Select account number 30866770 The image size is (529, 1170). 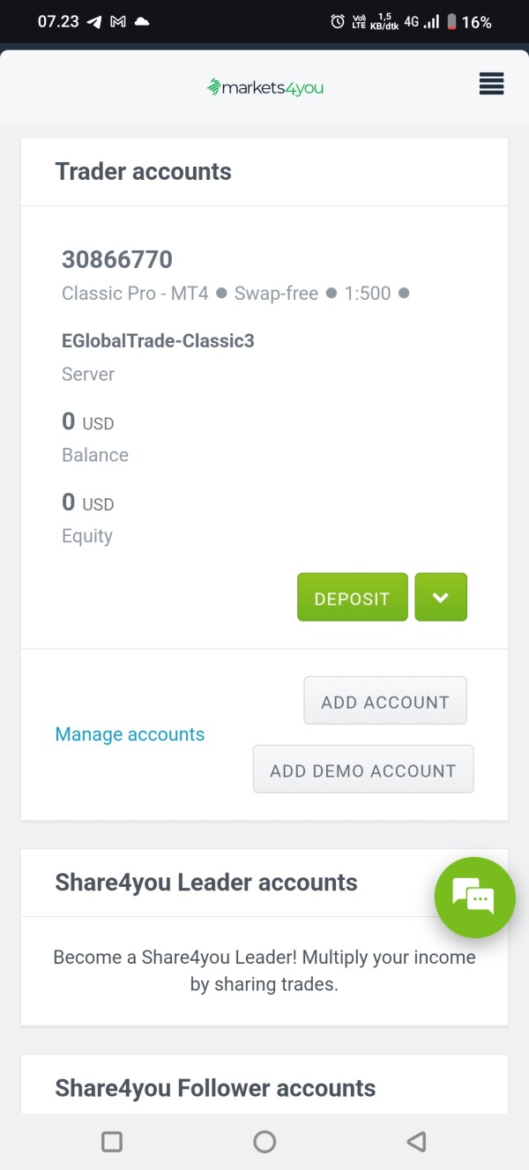[117, 259]
